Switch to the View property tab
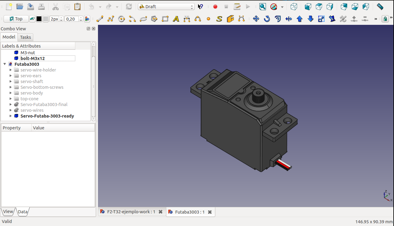Screen dimensions: 394x226 [8, 211]
